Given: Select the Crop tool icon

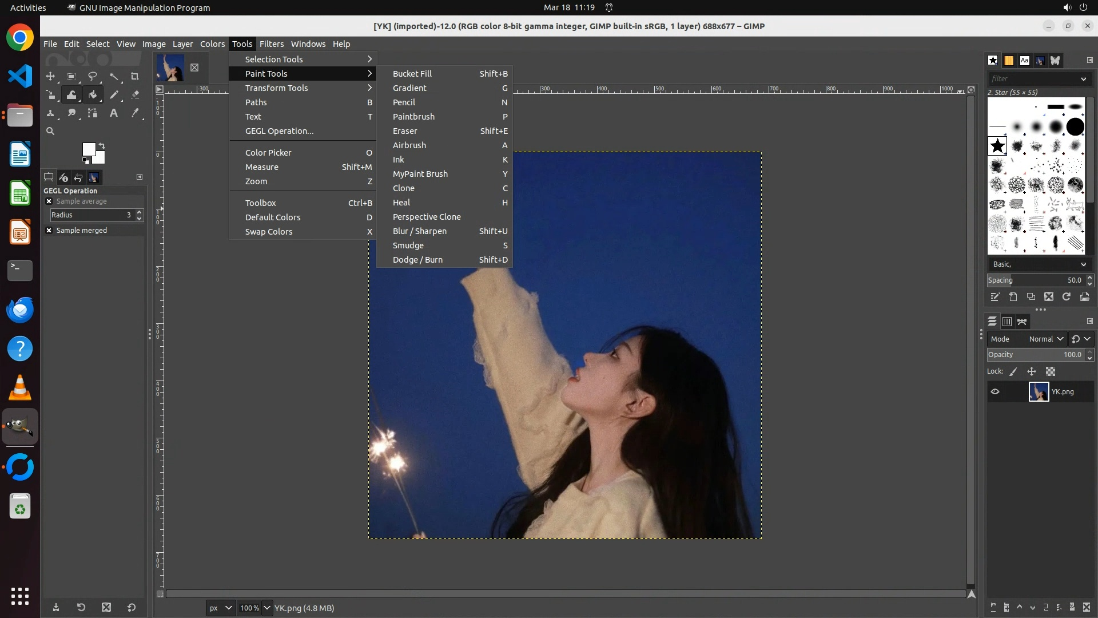Looking at the screenshot, I should 135,76.
